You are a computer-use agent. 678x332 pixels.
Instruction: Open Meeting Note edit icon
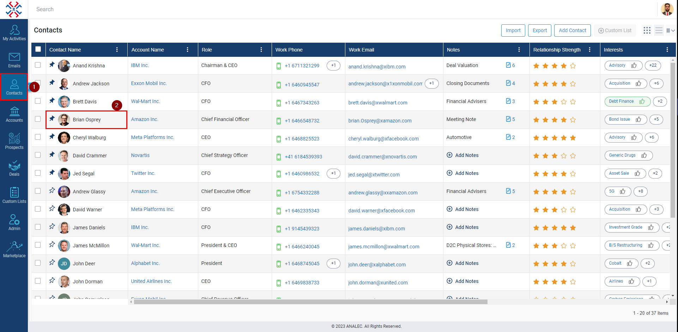pos(508,119)
